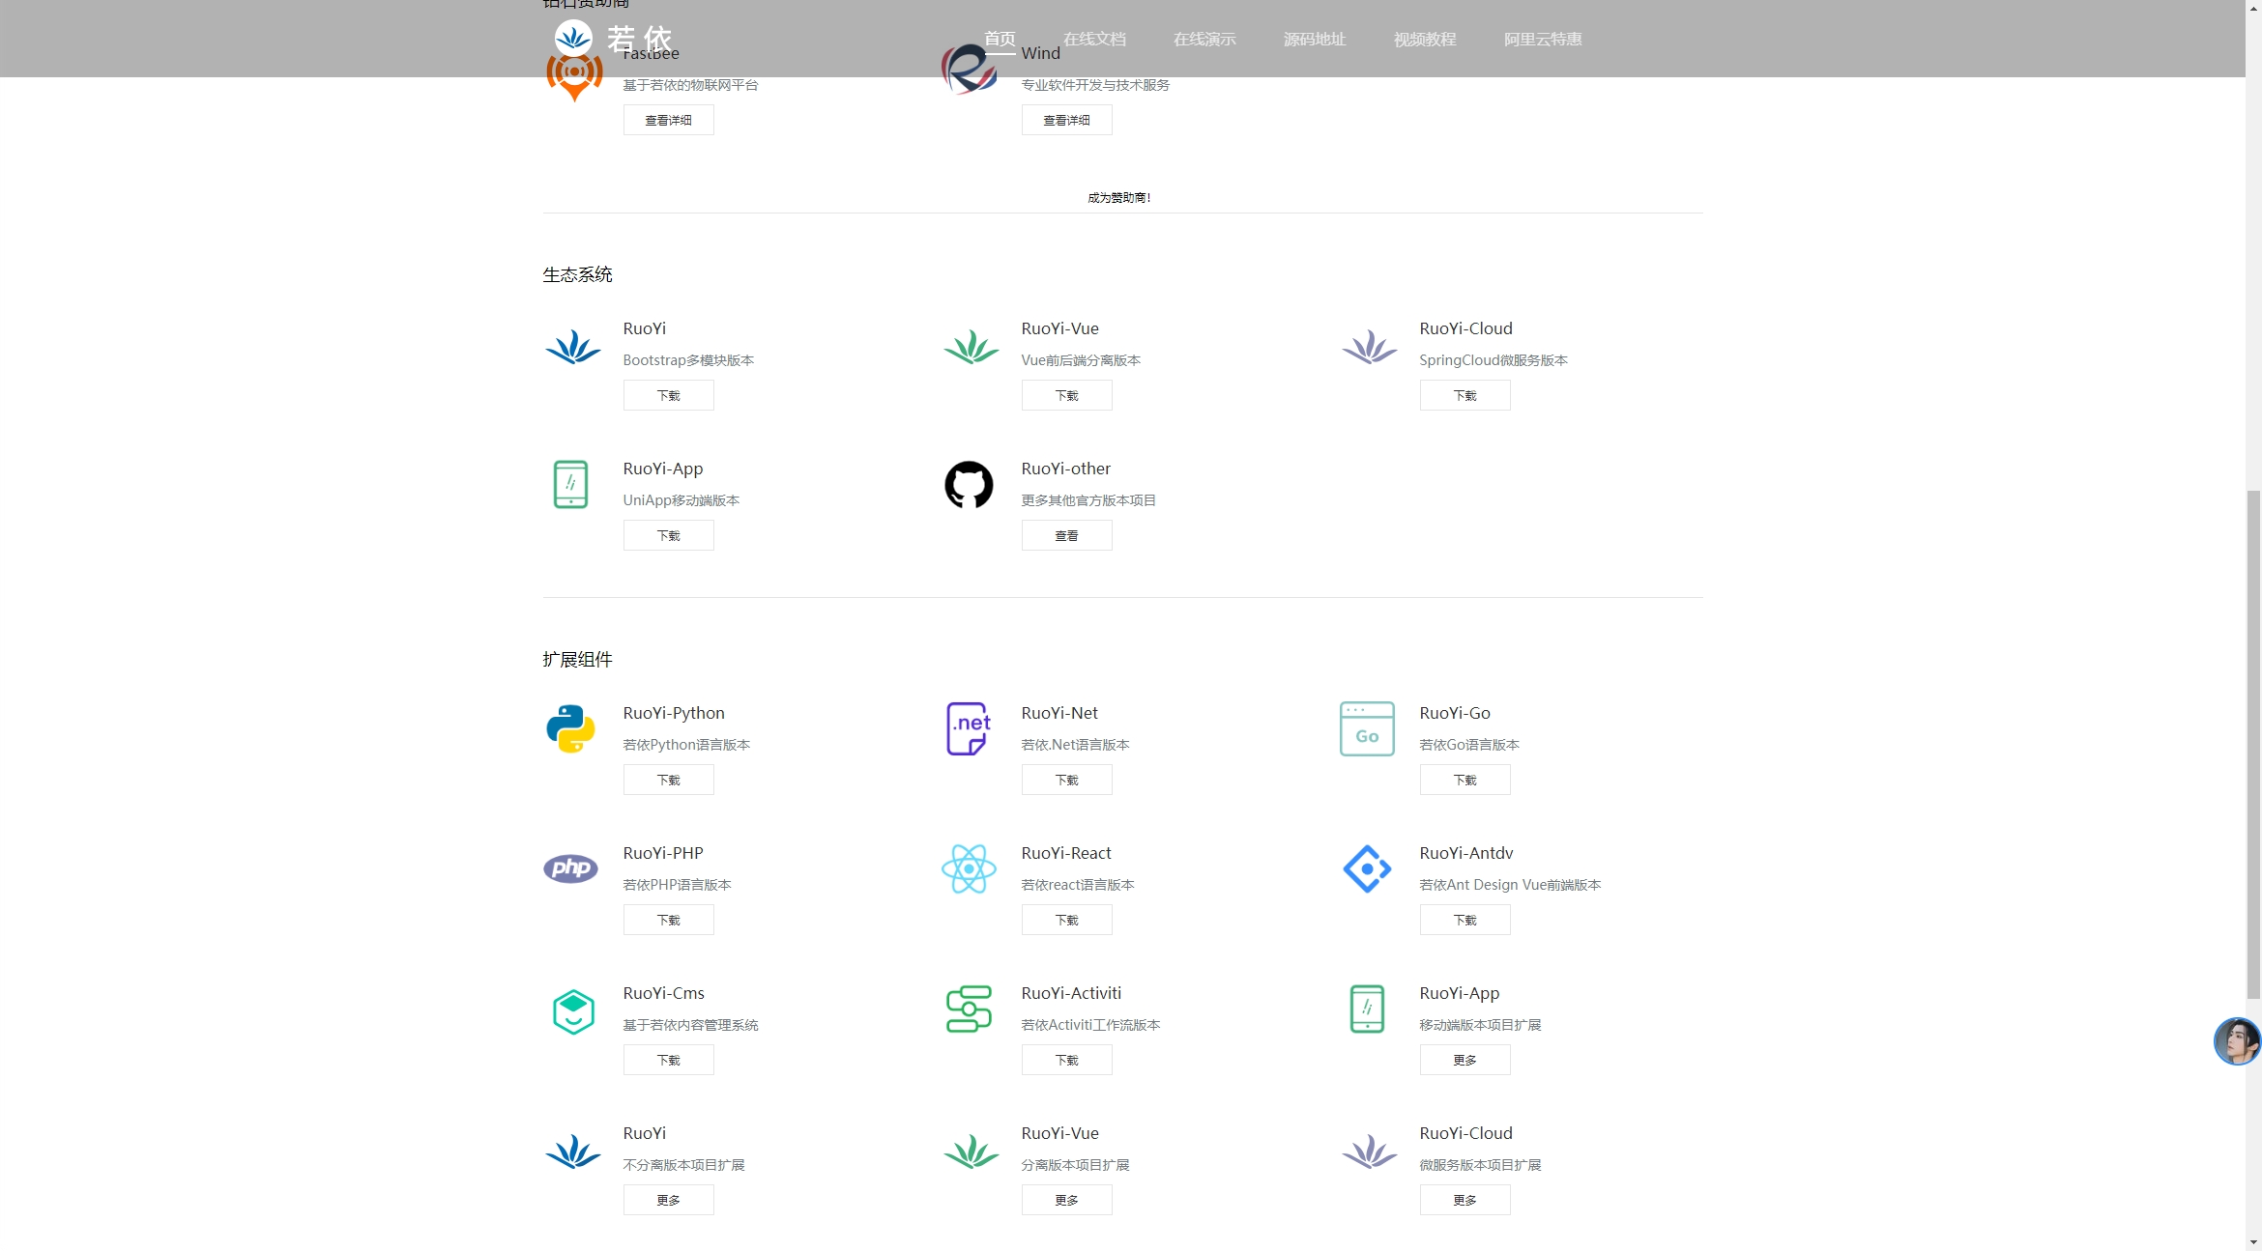
Task: Click the React atom logo icon
Action: (969, 868)
